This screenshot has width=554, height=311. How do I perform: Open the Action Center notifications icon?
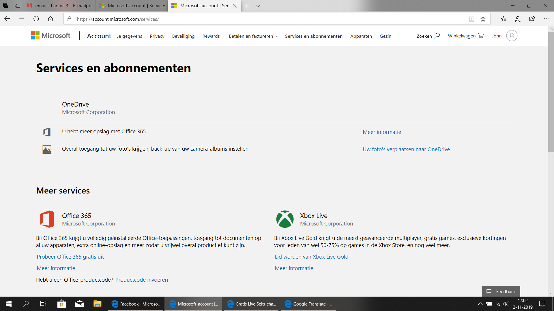[x=542, y=304]
